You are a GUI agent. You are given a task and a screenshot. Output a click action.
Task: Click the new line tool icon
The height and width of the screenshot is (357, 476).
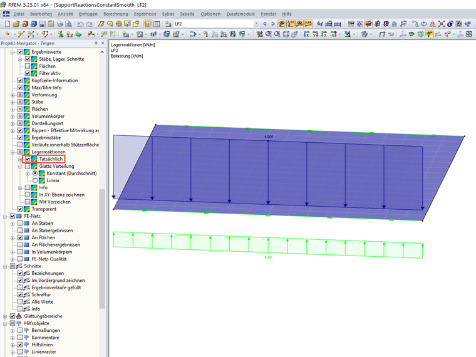tap(21, 34)
